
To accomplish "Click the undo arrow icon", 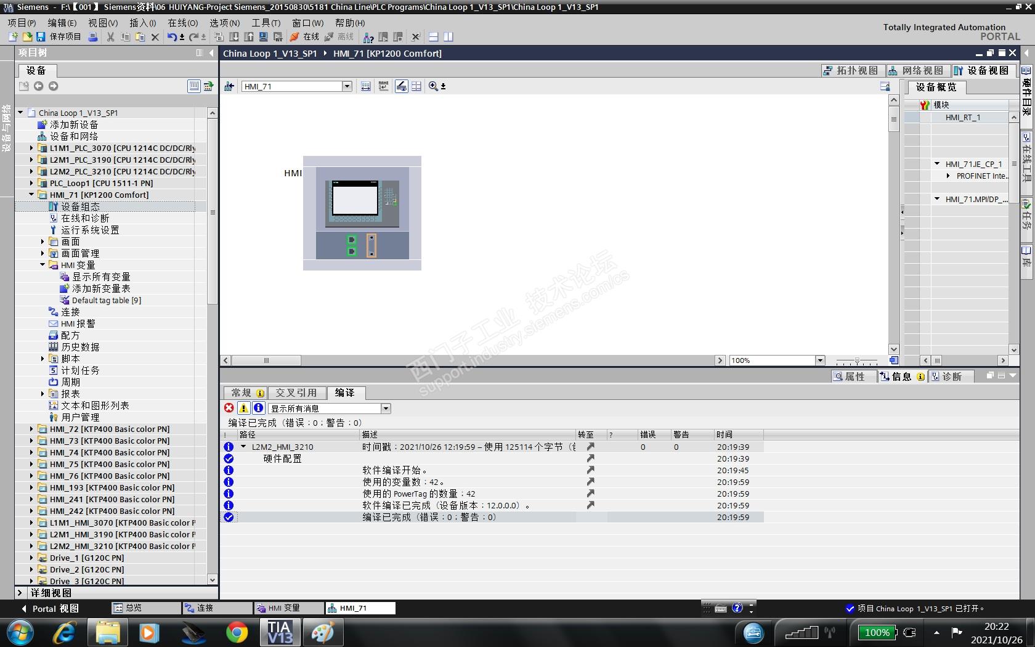I will pyautogui.click(x=172, y=37).
